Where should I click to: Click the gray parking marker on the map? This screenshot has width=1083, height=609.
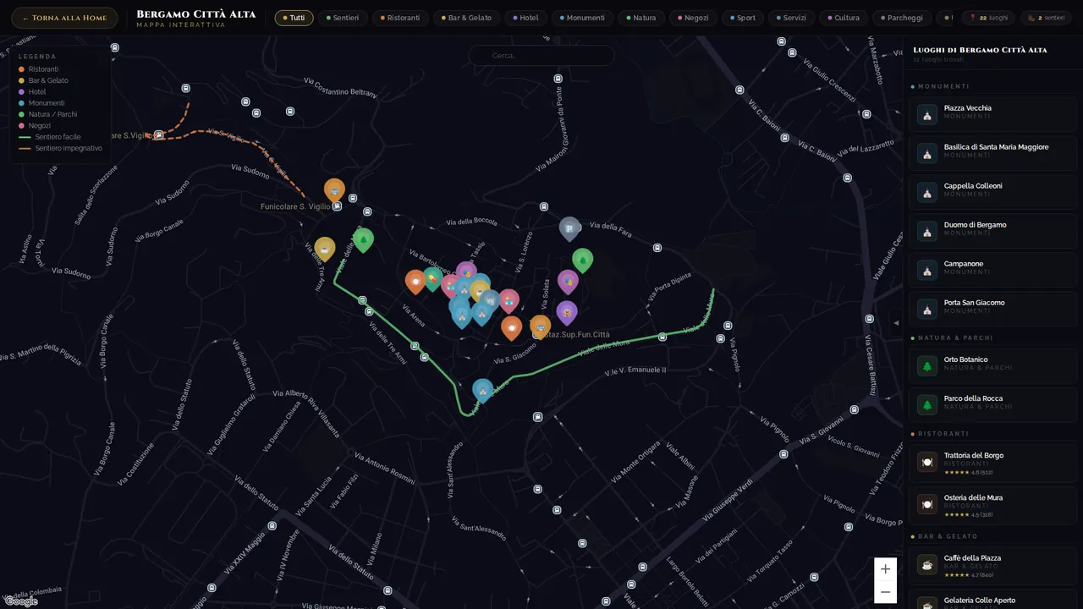(x=570, y=228)
